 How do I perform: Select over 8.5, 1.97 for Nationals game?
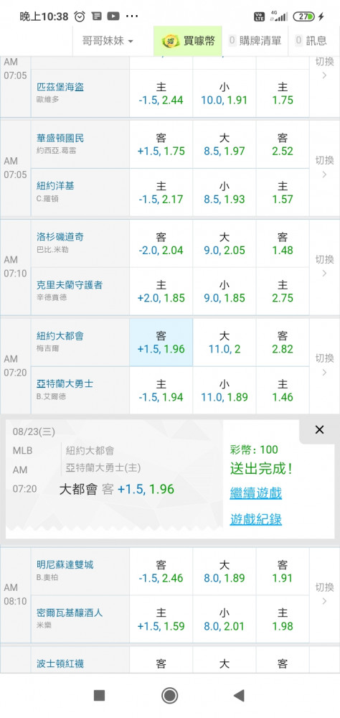pos(225,144)
